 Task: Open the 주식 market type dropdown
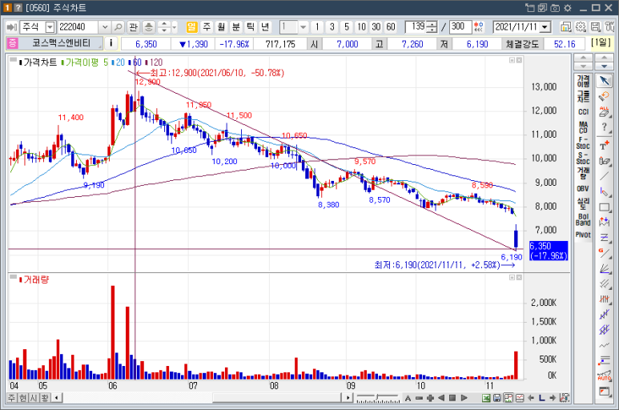(50, 27)
